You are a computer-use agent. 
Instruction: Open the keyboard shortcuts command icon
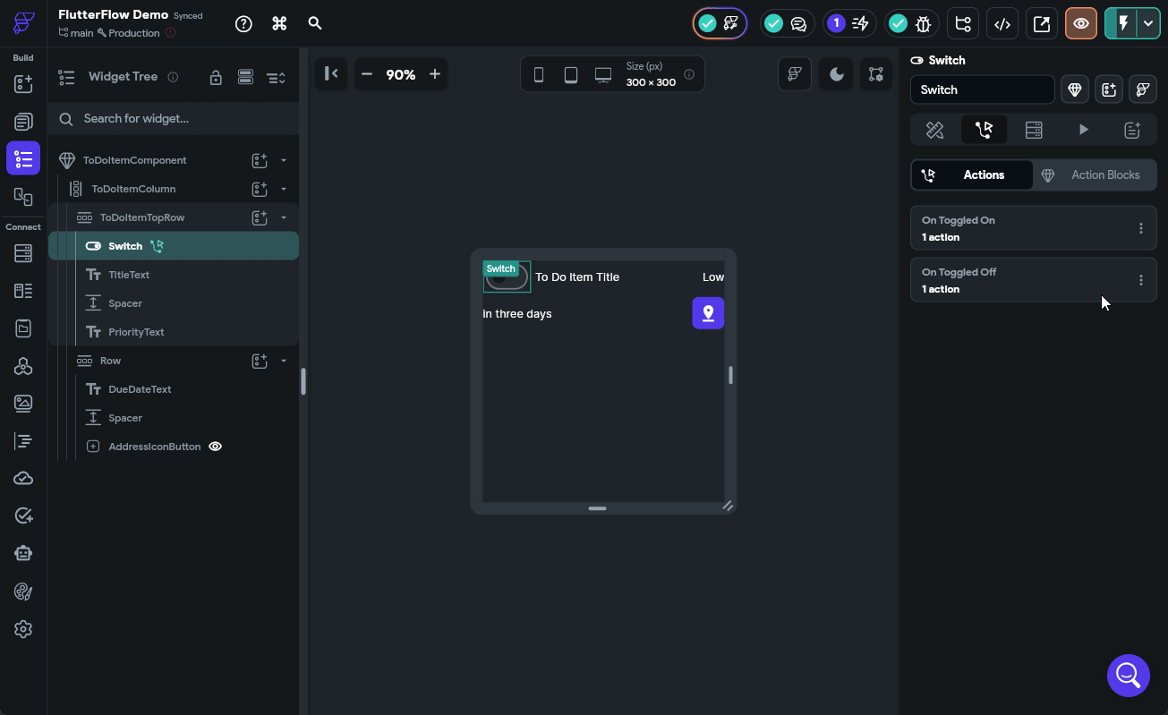(x=279, y=23)
